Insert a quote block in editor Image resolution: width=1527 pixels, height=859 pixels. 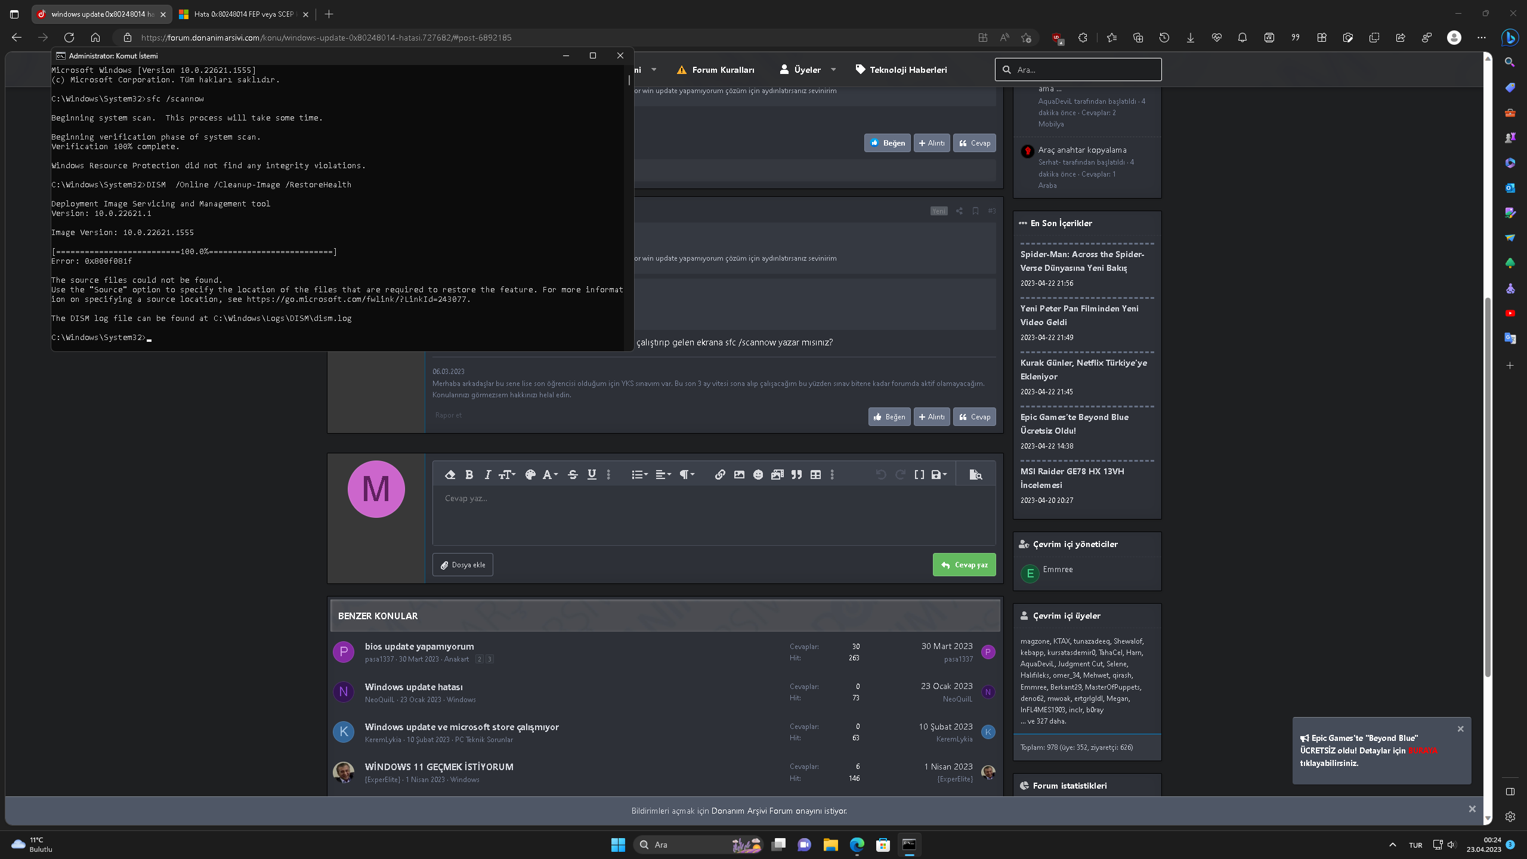[x=796, y=474]
